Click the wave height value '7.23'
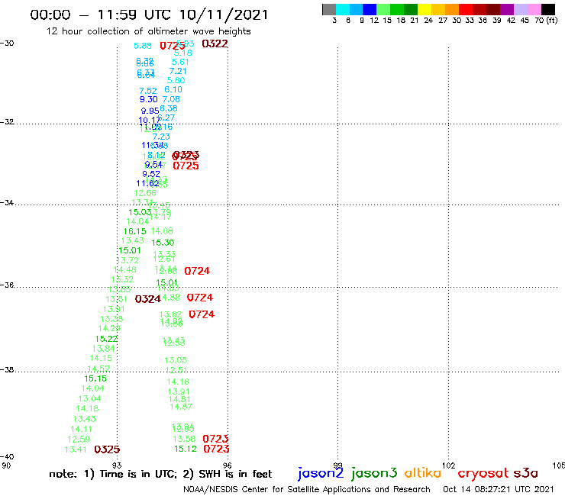This screenshot has height=496, width=565. [161, 137]
